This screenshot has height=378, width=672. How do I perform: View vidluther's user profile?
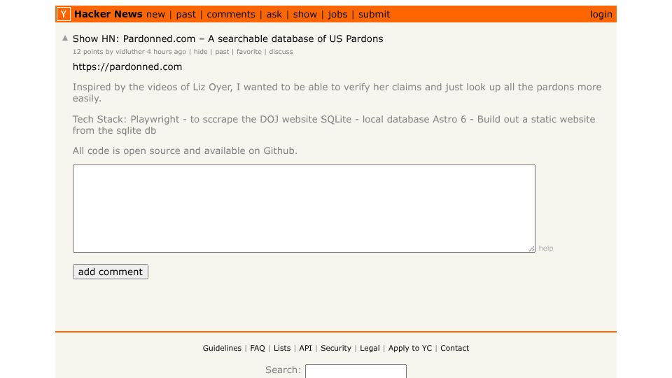coord(130,51)
